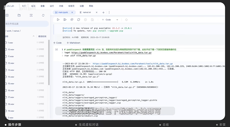Create a new file in the file browser

[x=7, y=15]
